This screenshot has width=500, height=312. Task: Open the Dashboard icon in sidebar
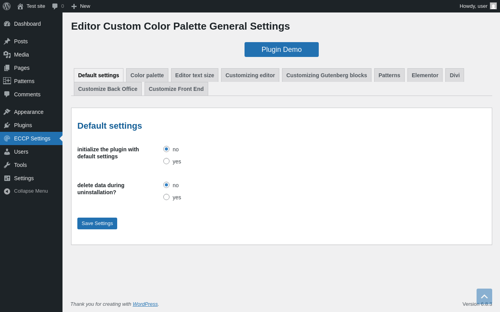(7, 24)
